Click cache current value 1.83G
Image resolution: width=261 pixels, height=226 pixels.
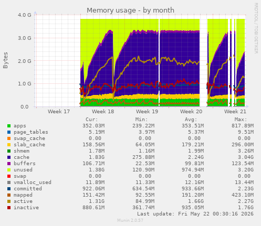click(x=97, y=157)
